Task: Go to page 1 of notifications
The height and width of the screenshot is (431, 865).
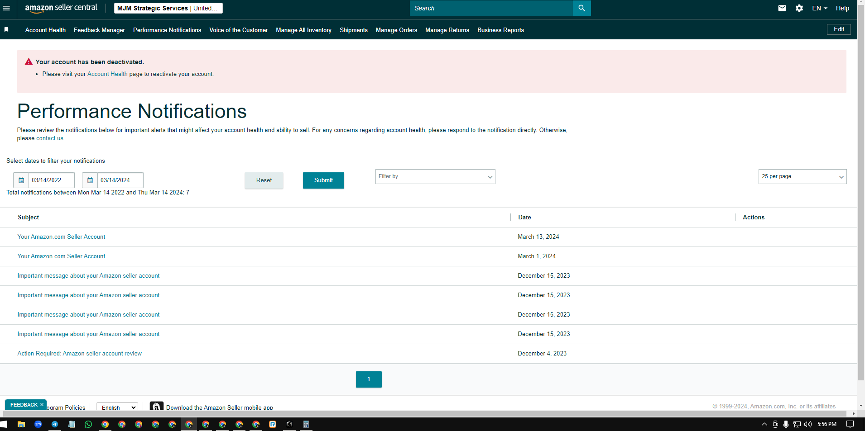Action: 369,379
